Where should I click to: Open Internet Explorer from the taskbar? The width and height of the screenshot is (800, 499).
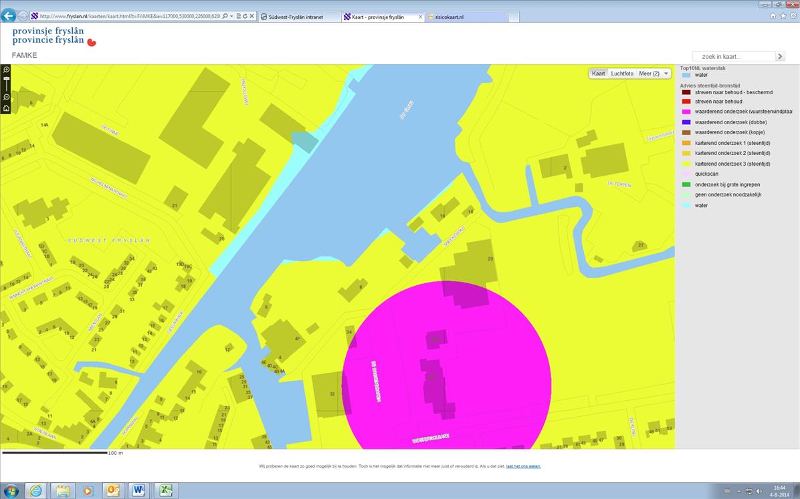point(36,491)
